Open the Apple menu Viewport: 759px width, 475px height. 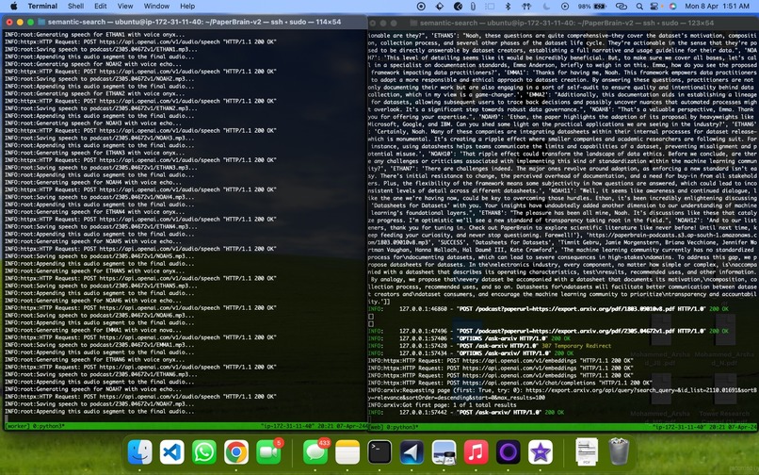tap(13, 7)
